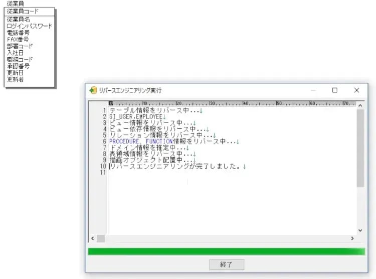The image size is (376, 279).
Task: Select the 電話番号 attribute in entity
Action: click(x=18, y=32)
